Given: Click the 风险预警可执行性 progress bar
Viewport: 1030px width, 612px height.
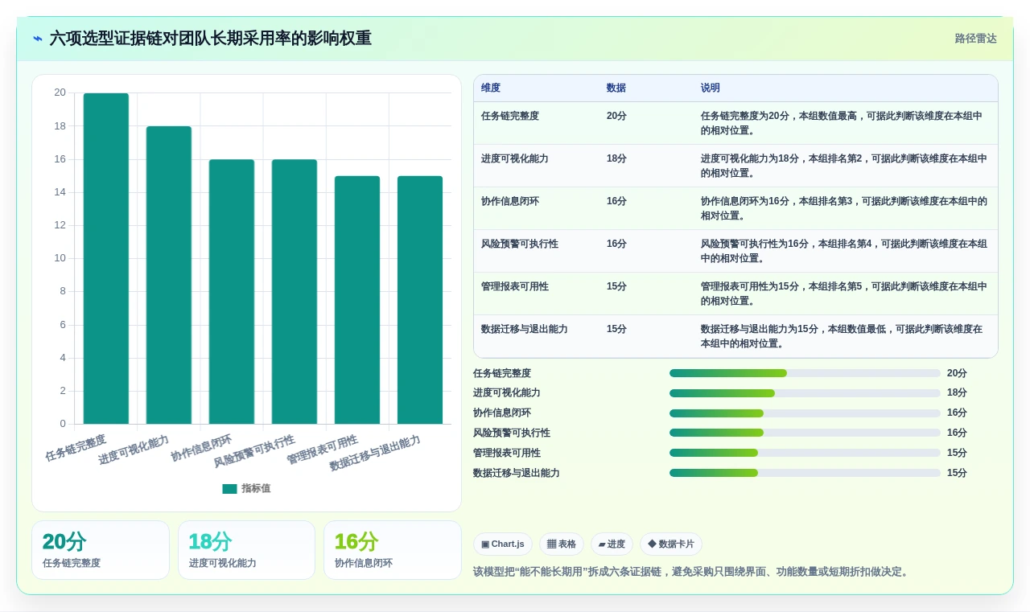Looking at the screenshot, I should pos(805,433).
